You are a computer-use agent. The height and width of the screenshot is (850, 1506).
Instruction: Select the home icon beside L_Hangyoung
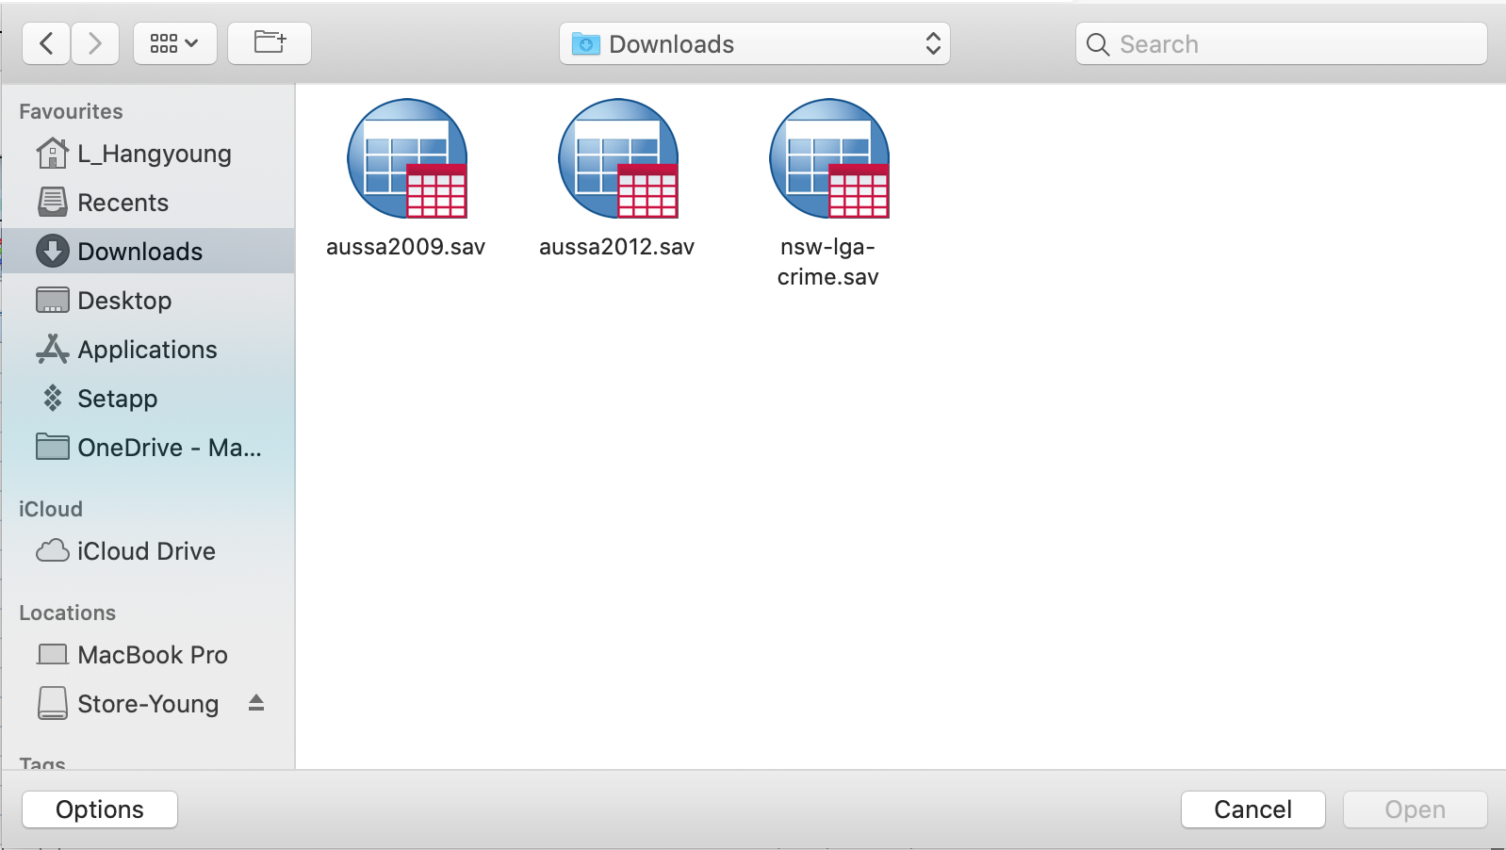pyautogui.click(x=53, y=153)
